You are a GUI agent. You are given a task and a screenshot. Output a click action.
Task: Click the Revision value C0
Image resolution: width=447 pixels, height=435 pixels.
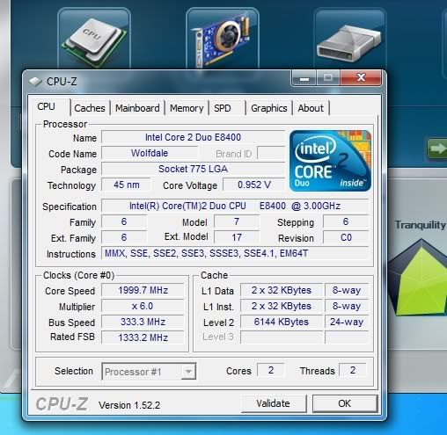tap(346, 237)
